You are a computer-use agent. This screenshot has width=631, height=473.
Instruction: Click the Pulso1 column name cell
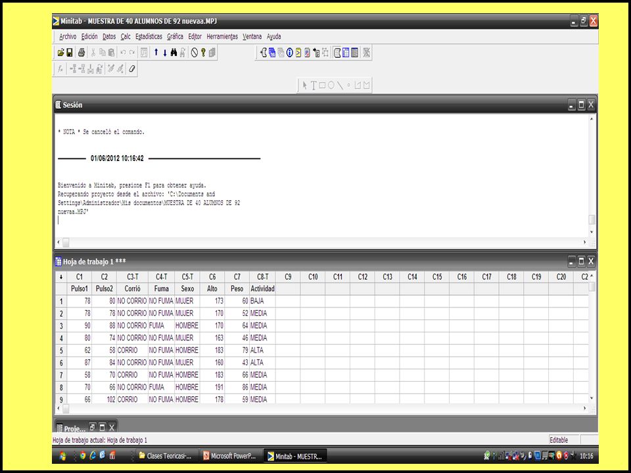[x=80, y=289]
